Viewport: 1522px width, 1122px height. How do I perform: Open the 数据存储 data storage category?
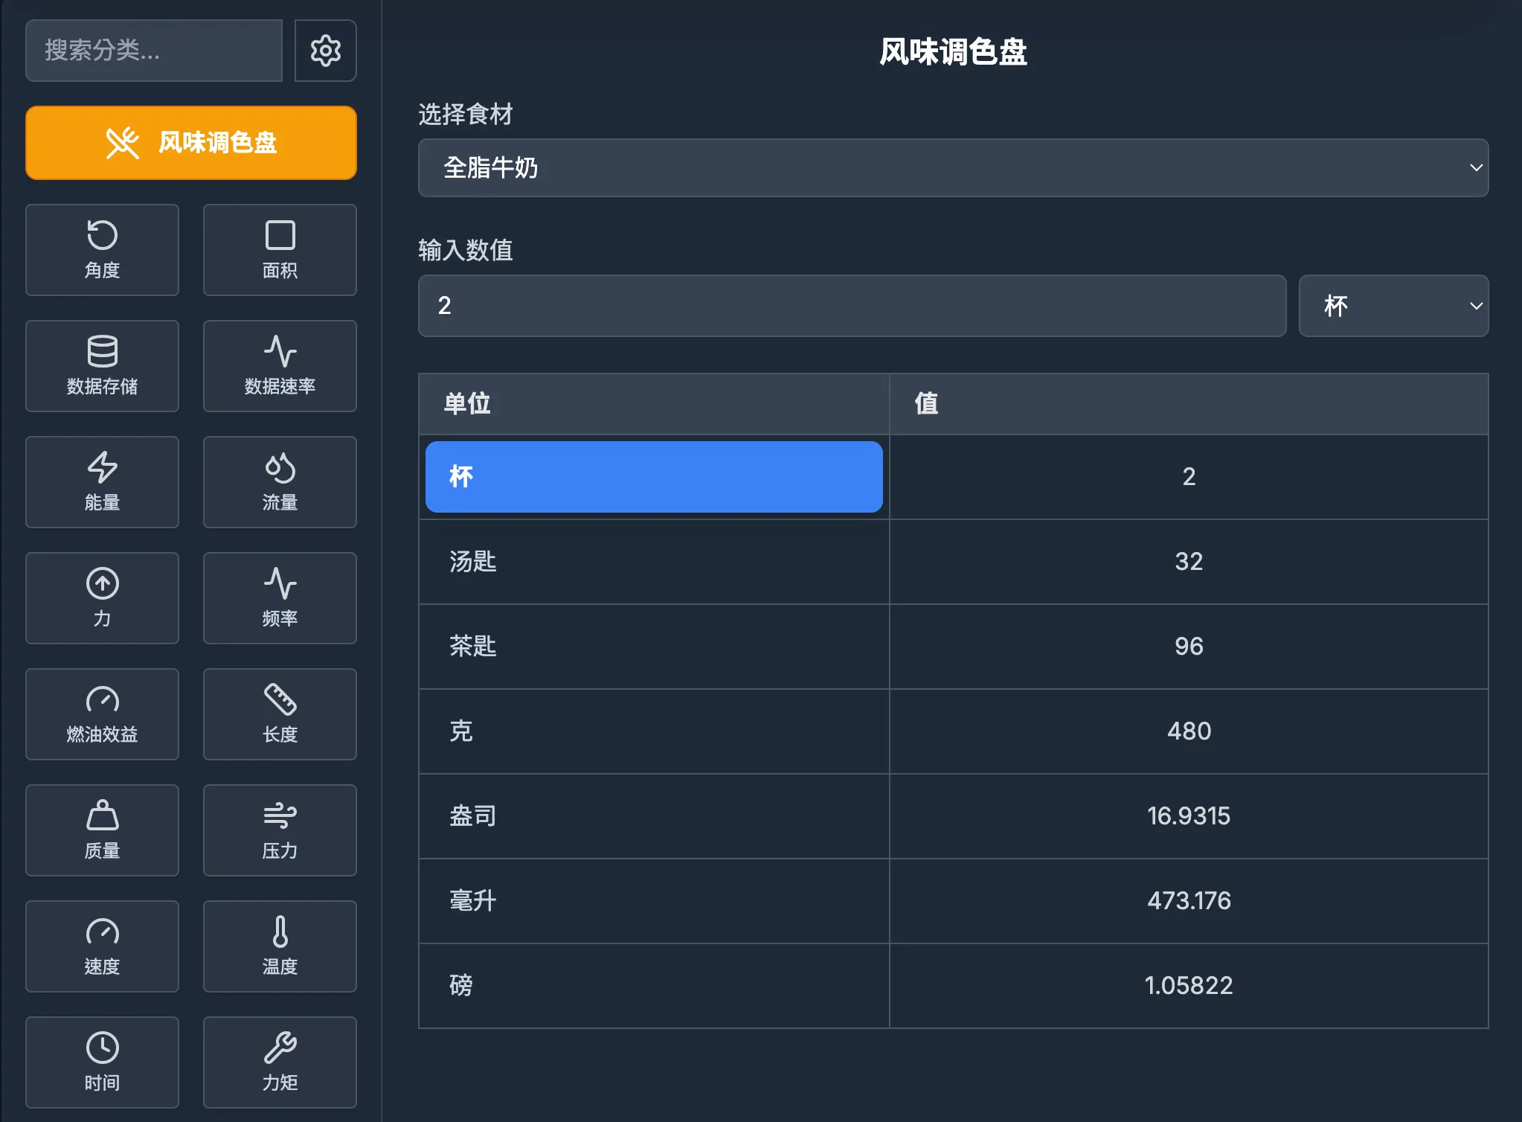(102, 366)
